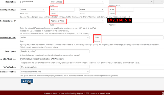The image size is (164, 95).
Task: Click the corner icon at footer's right edge
Action: [163, 93]
